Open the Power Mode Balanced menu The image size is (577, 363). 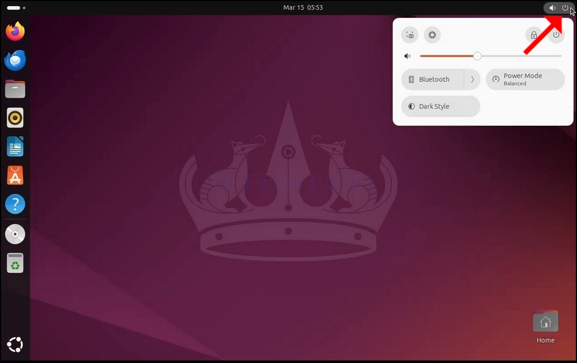pyautogui.click(x=525, y=80)
